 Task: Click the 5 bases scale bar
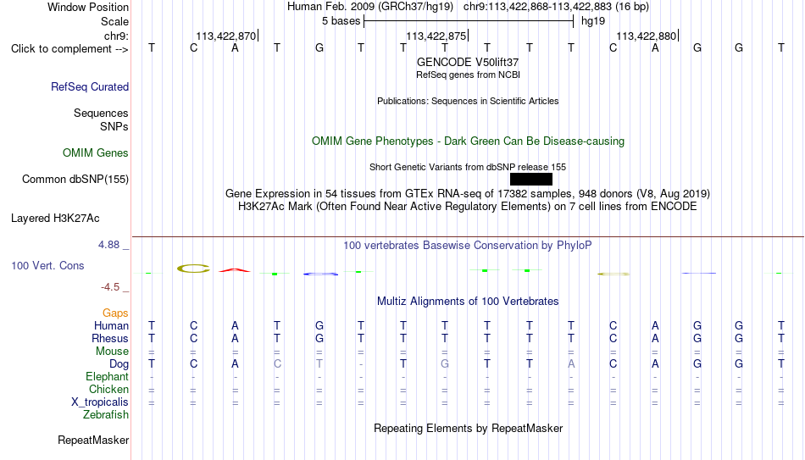point(469,21)
